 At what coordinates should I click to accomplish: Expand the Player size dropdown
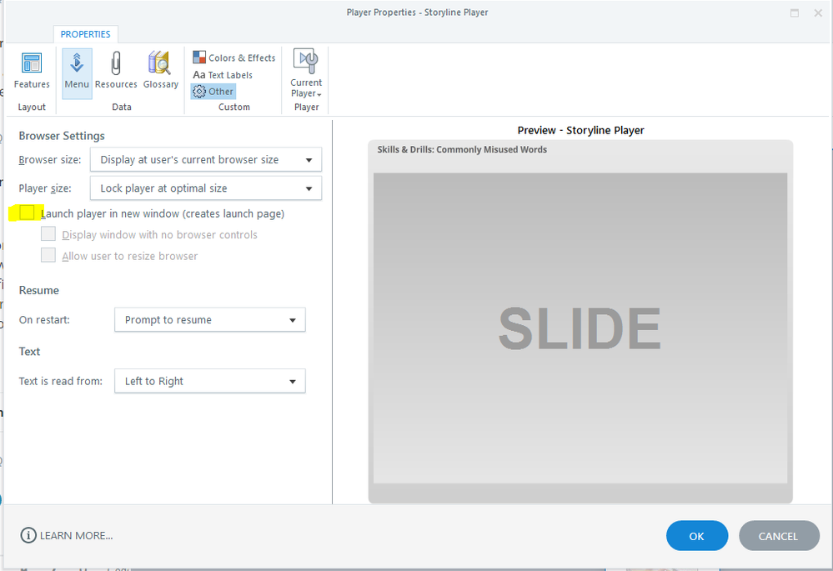coord(206,188)
